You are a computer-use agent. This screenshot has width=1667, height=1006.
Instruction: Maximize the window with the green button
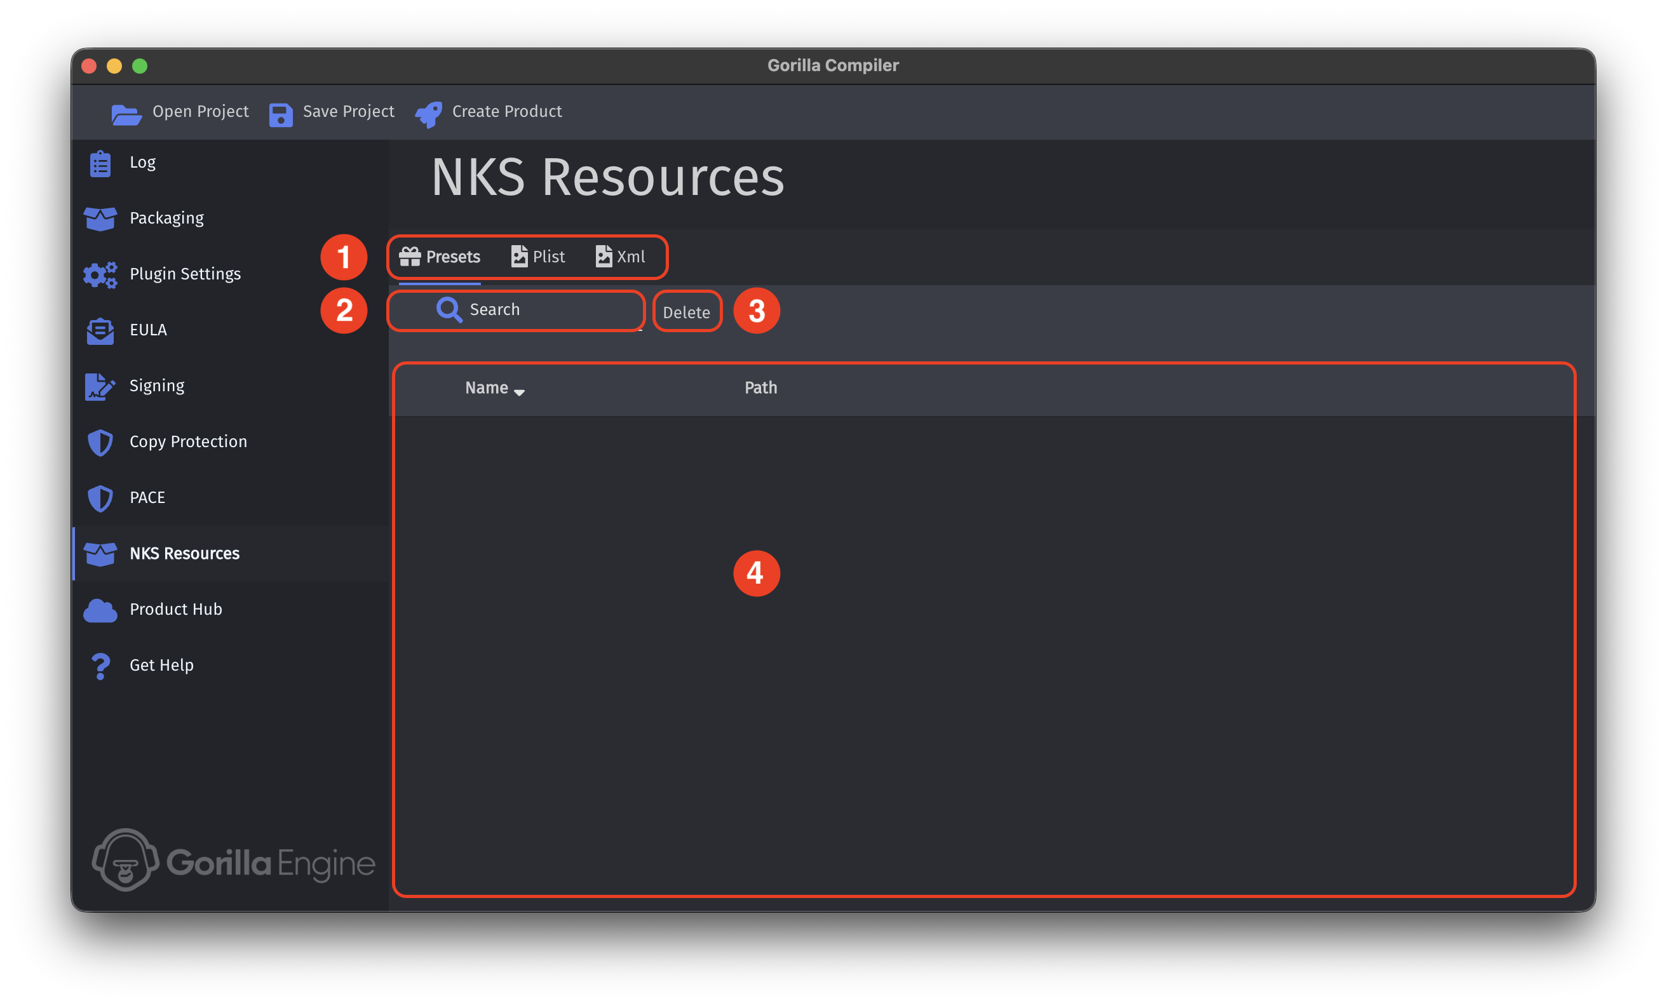coord(140,66)
